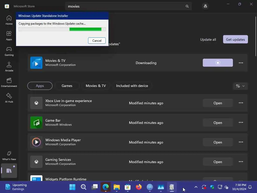Open more options for Gaming Services
Viewport: 257px width, 193px height.
click(x=241, y=162)
